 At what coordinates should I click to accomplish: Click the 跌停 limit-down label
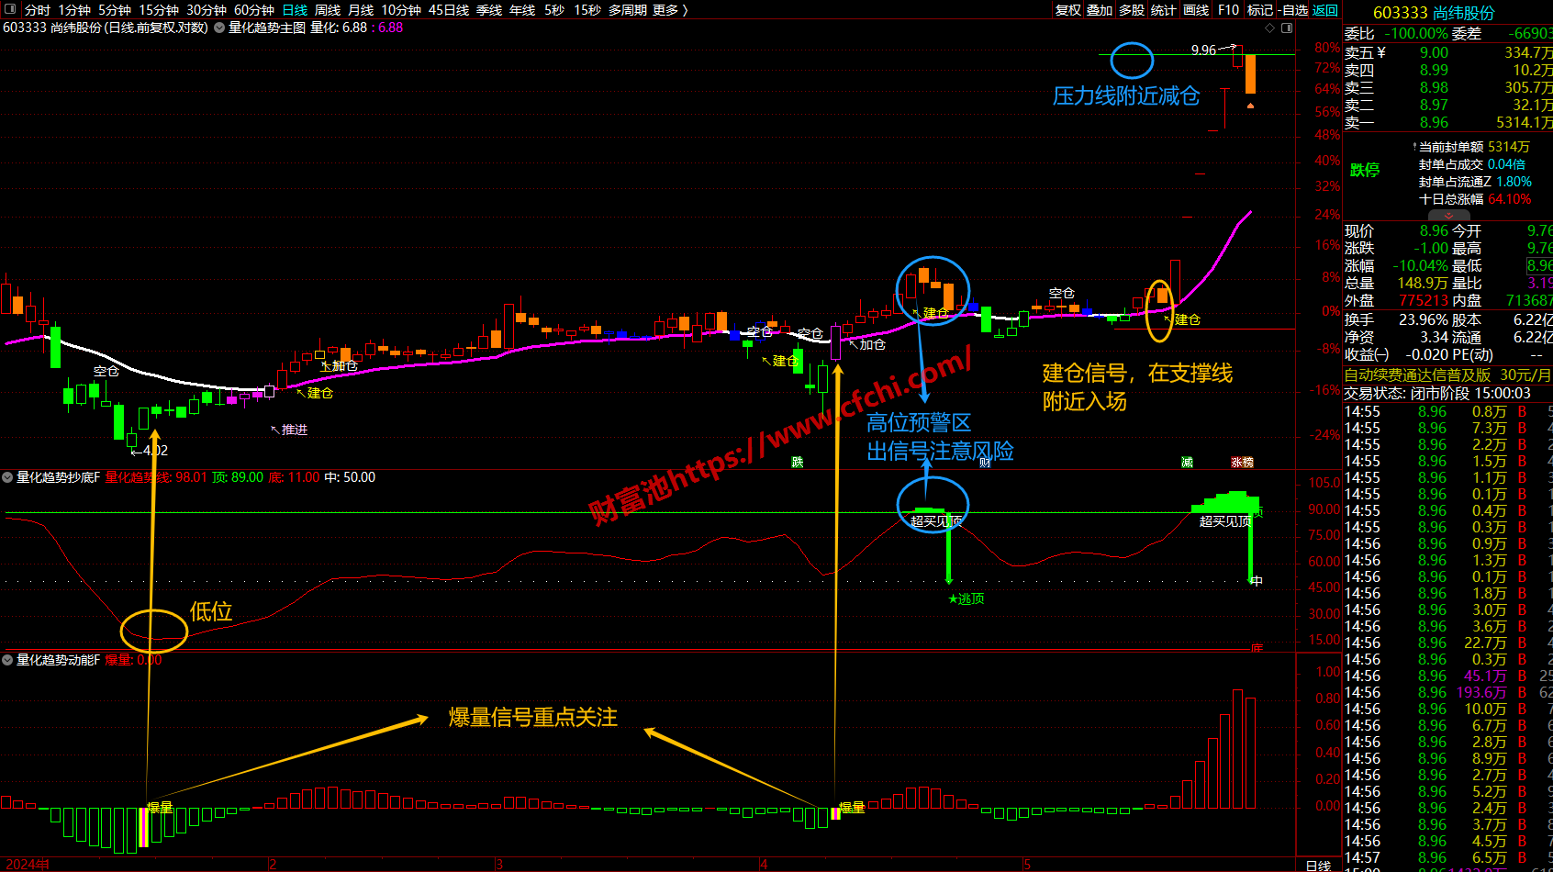pos(1365,170)
